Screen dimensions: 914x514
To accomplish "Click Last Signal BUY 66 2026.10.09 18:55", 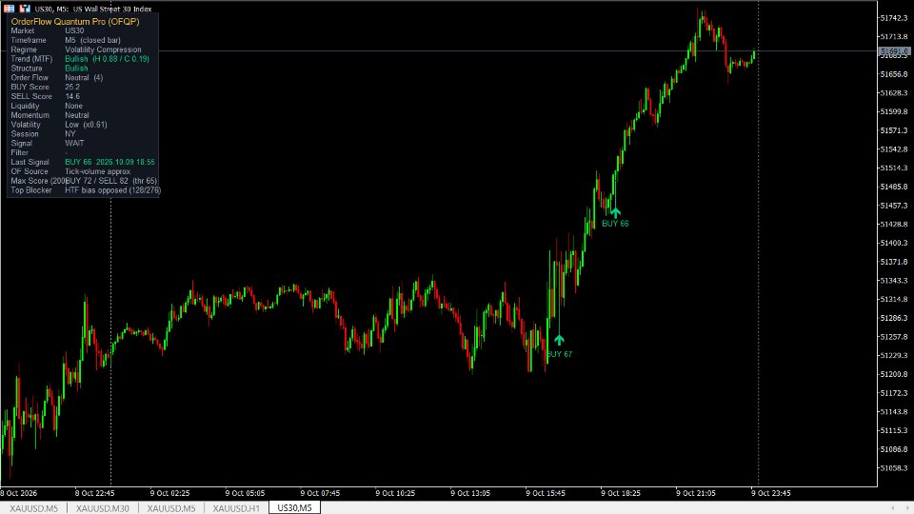I will 109,162.
